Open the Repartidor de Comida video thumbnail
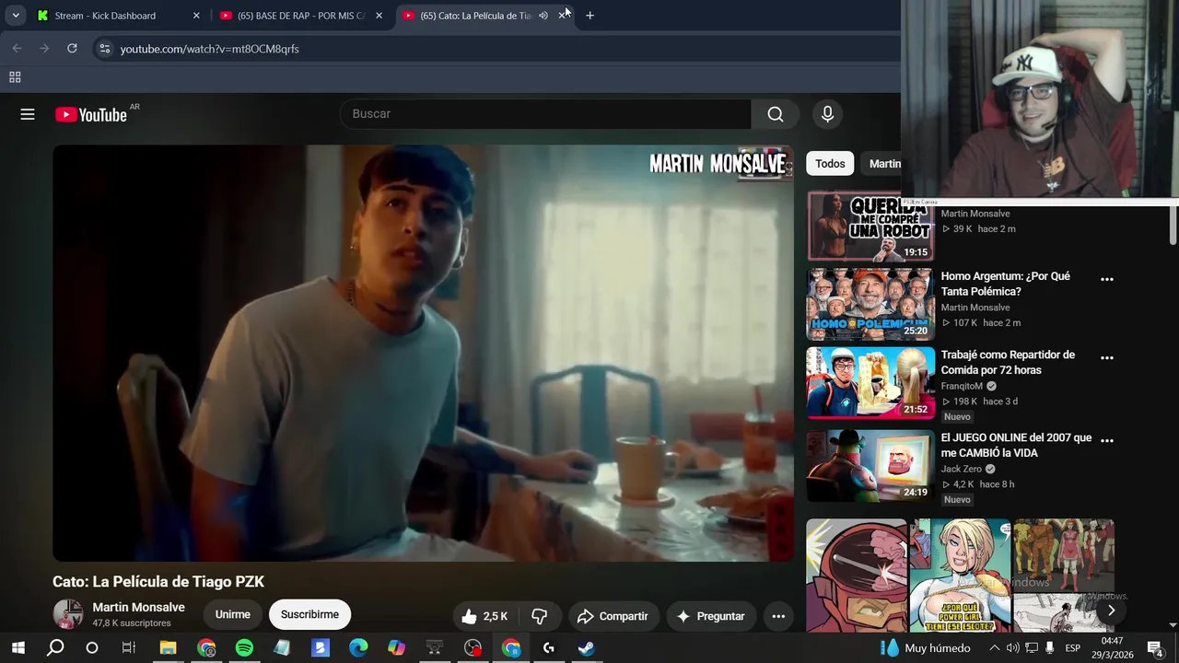This screenshot has width=1179, height=663. [x=870, y=383]
